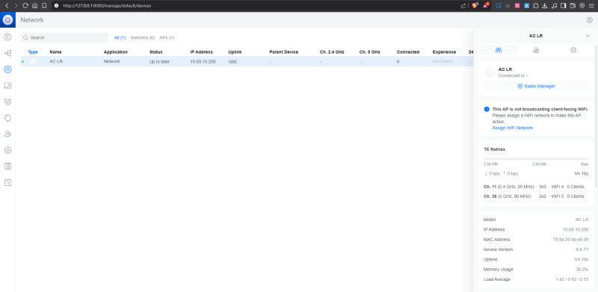Click the Ch. 36 (5 GHz, 80 MHz) row
Image resolution: width=598 pixels, height=292 pixels.
coord(536,196)
